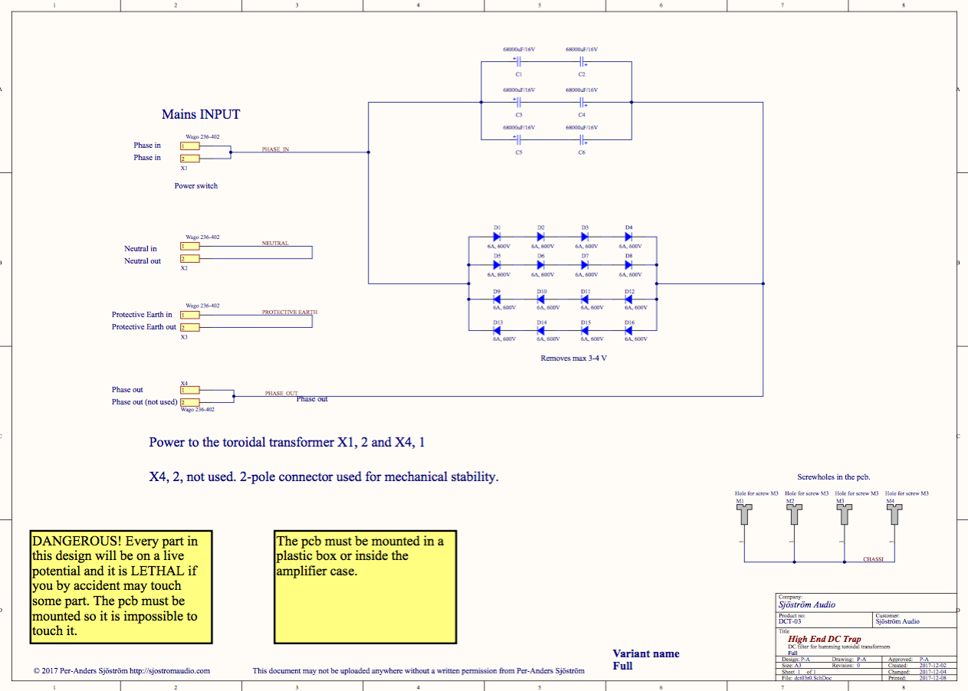Click the yellow pcb mounting note
The height and width of the screenshot is (691, 968).
tap(366, 587)
